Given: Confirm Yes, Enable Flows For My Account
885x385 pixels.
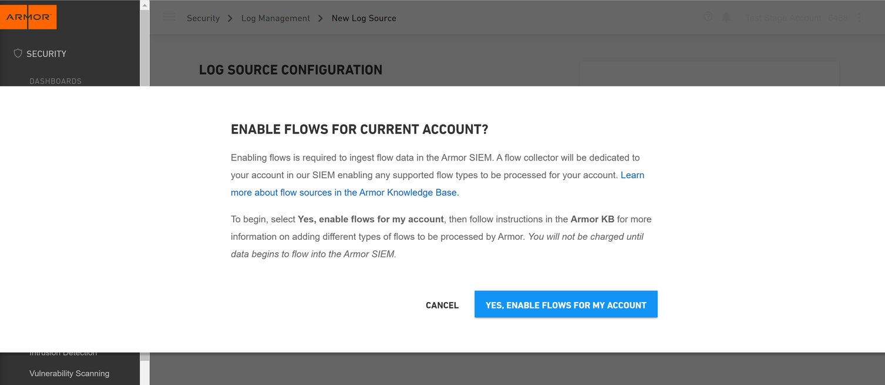Looking at the screenshot, I should pyautogui.click(x=566, y=304).
